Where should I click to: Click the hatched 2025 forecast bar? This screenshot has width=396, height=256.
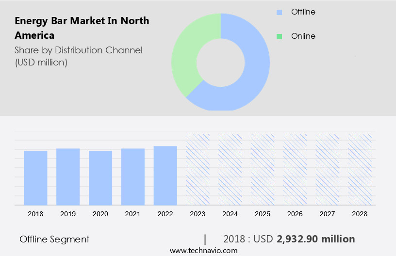point(263,169)
